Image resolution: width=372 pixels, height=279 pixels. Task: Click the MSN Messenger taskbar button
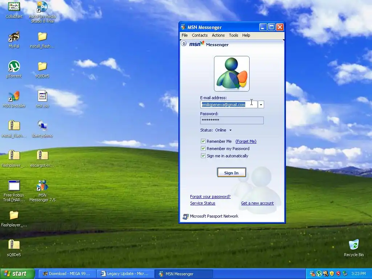pos(183,274)
